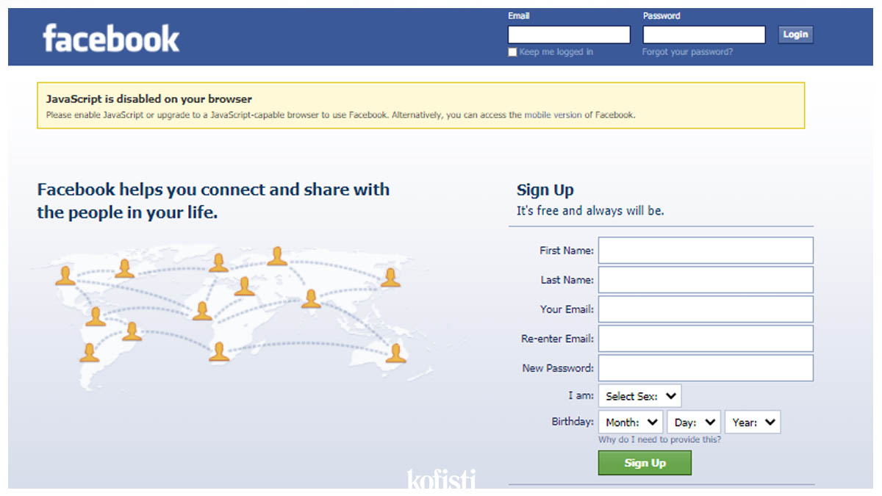Click the Facebook logo in the header
The image size is (882, 496).
(111, 38)
